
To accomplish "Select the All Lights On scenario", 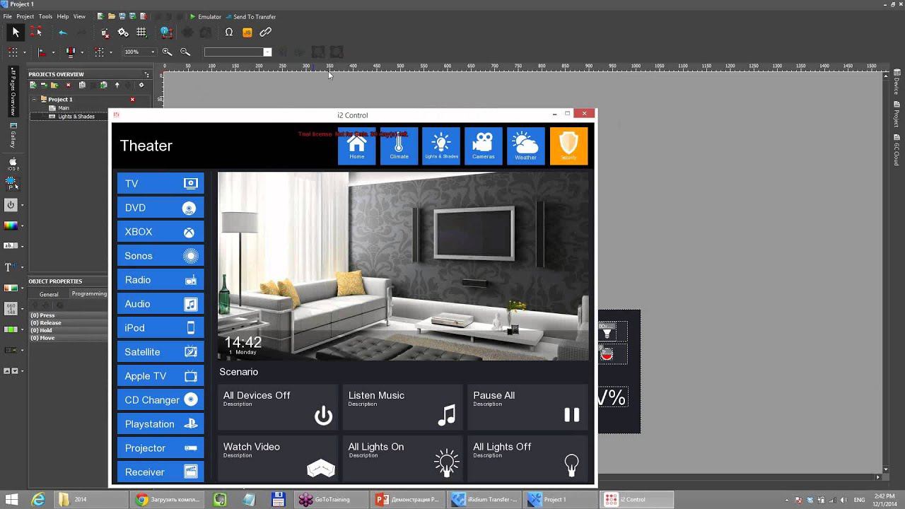I will coord(403,458).
